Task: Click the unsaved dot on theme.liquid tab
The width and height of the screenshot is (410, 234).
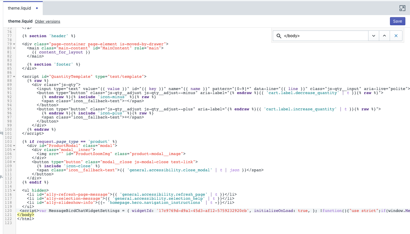Action: coord(37,8)
